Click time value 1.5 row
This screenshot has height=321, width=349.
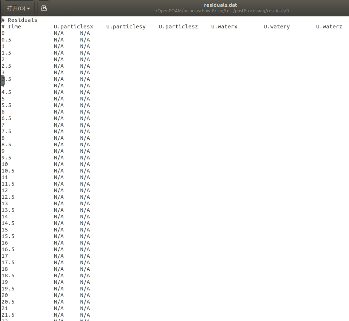[6, 53]
